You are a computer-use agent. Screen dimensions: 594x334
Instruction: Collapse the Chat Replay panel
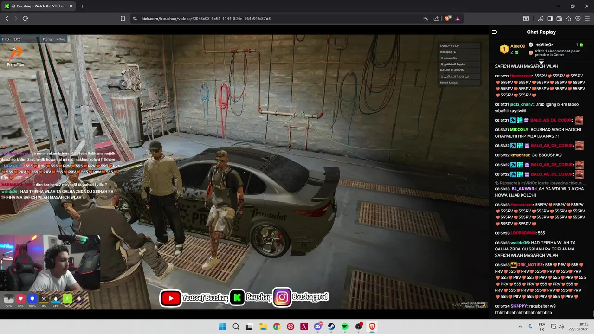495,32
